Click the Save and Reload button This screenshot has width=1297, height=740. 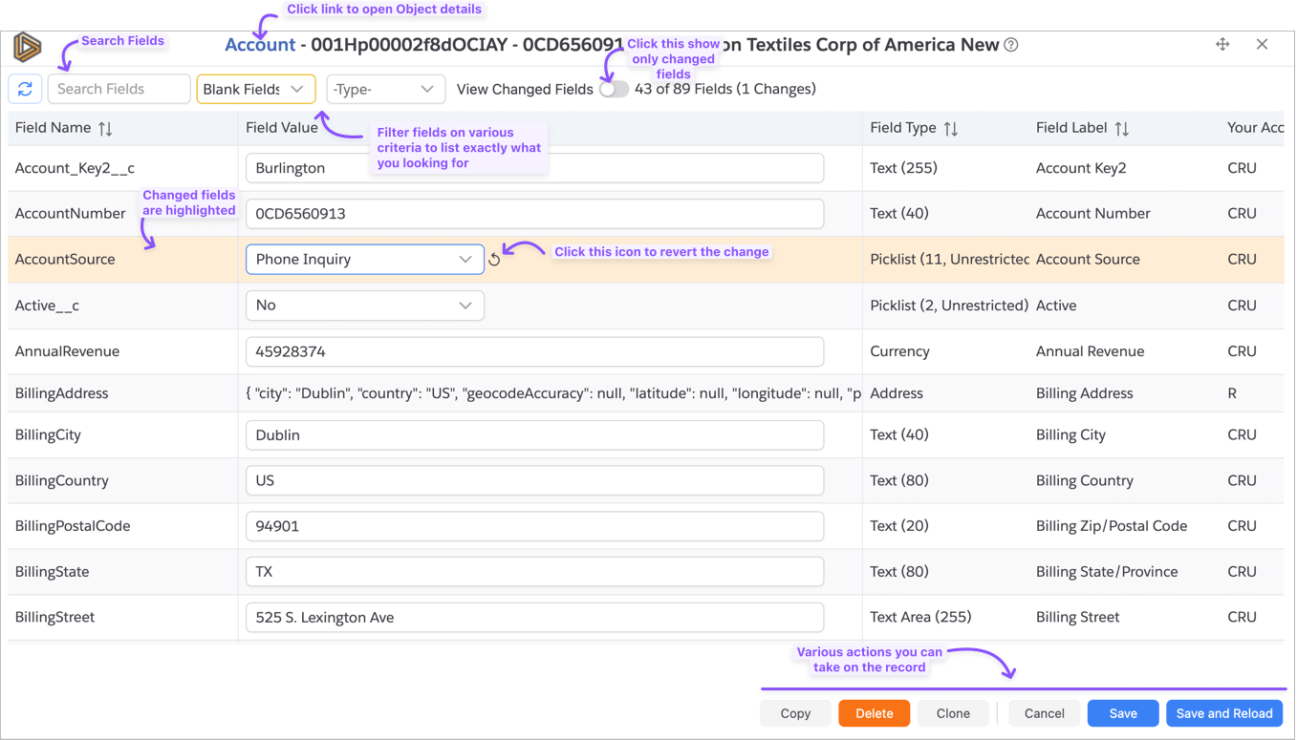tap(1223, 713)
